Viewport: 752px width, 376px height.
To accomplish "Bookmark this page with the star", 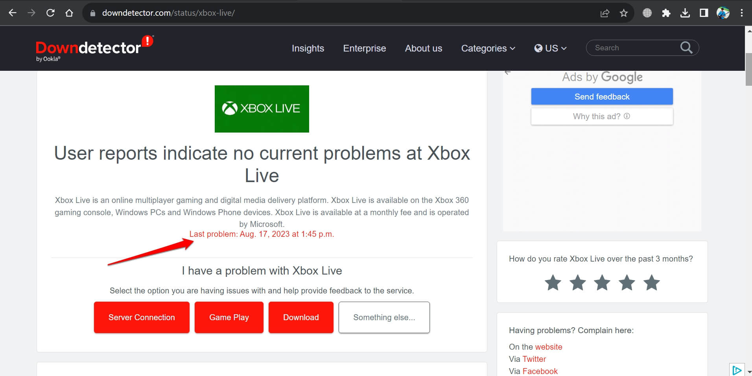I will [624, 13].
